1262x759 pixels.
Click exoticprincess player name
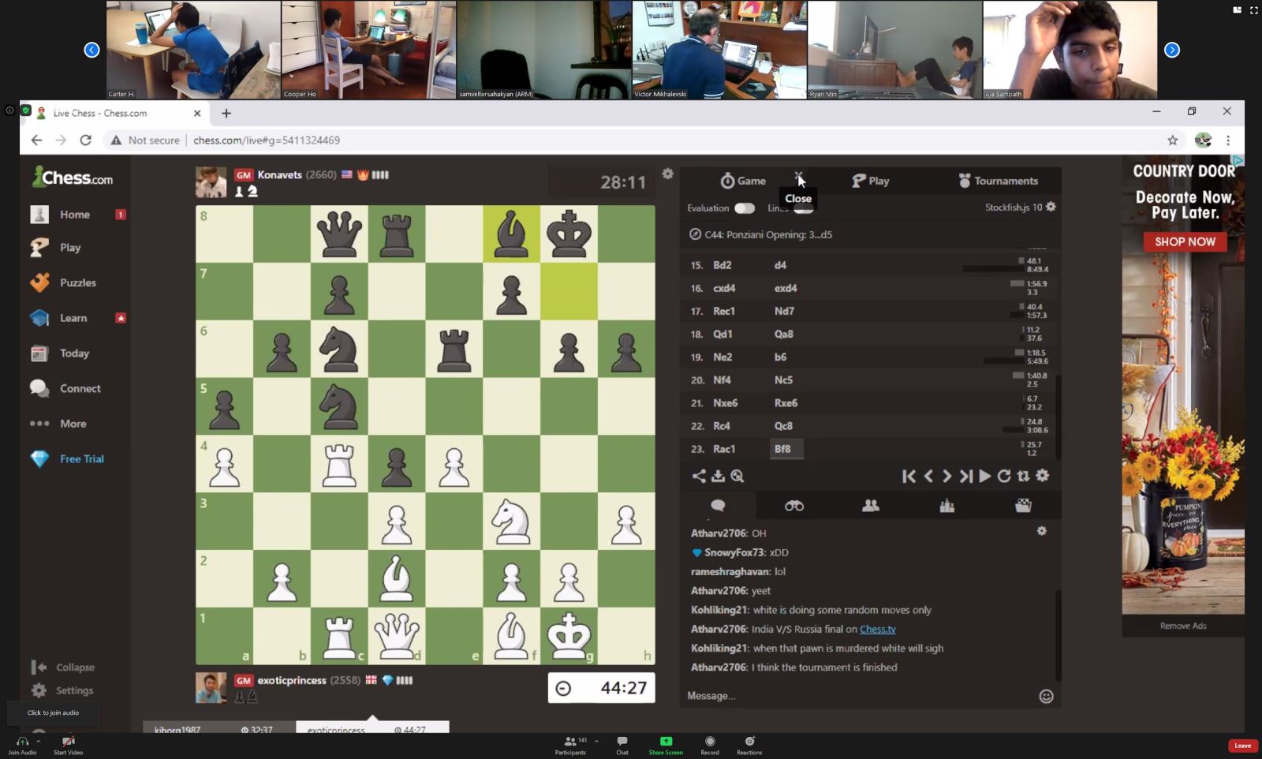pos(291,680)
